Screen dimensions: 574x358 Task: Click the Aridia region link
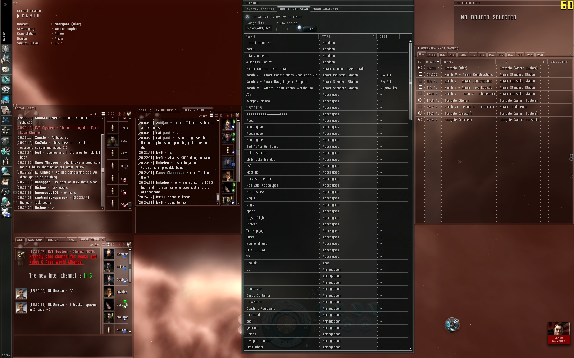(59, 38)
